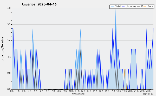Click the '4.0' y-axis value
This screenshot has height=96, width=156.
click(9, 8)
